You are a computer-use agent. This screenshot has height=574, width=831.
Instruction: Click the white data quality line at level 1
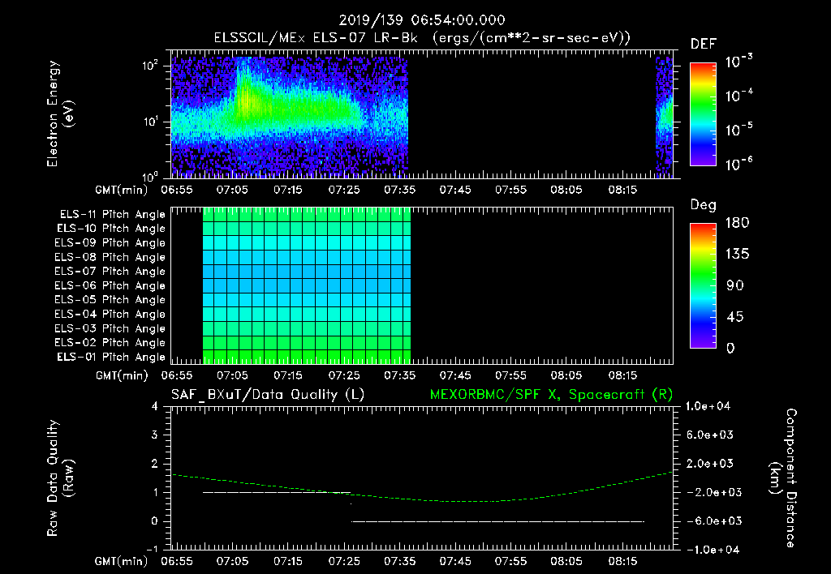point(277,492)
